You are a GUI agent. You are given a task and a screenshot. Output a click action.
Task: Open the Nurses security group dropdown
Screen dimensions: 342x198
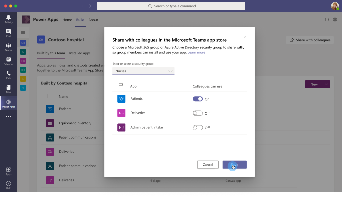tap(143, 71)
